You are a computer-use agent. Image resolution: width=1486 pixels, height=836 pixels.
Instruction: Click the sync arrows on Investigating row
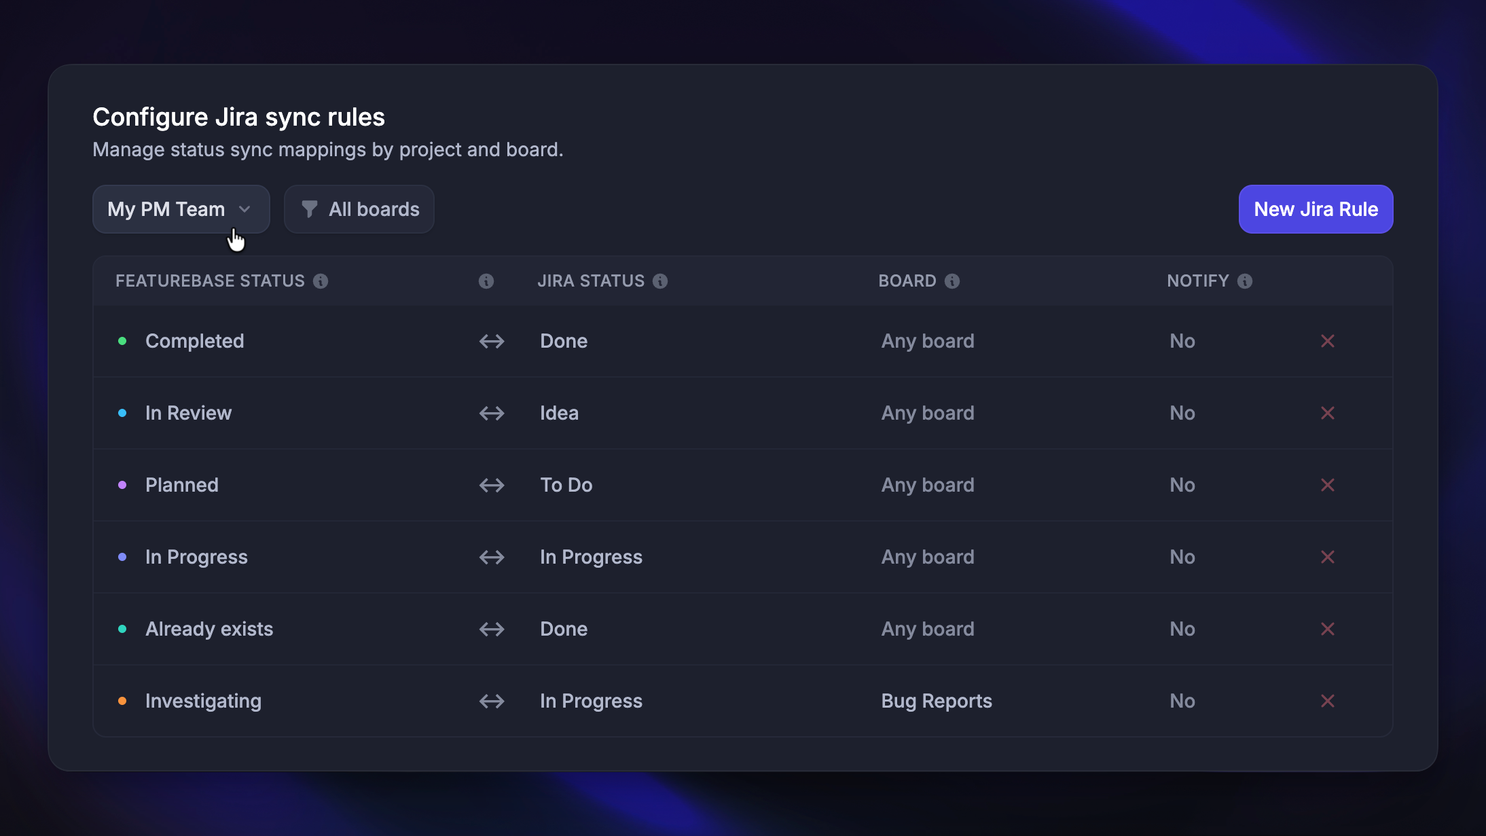[x=492, y=701]
